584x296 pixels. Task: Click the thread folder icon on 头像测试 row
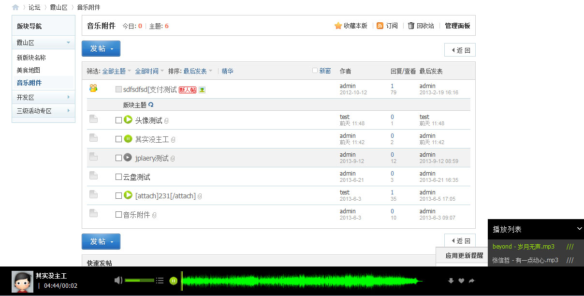click(x=93, y=118)
